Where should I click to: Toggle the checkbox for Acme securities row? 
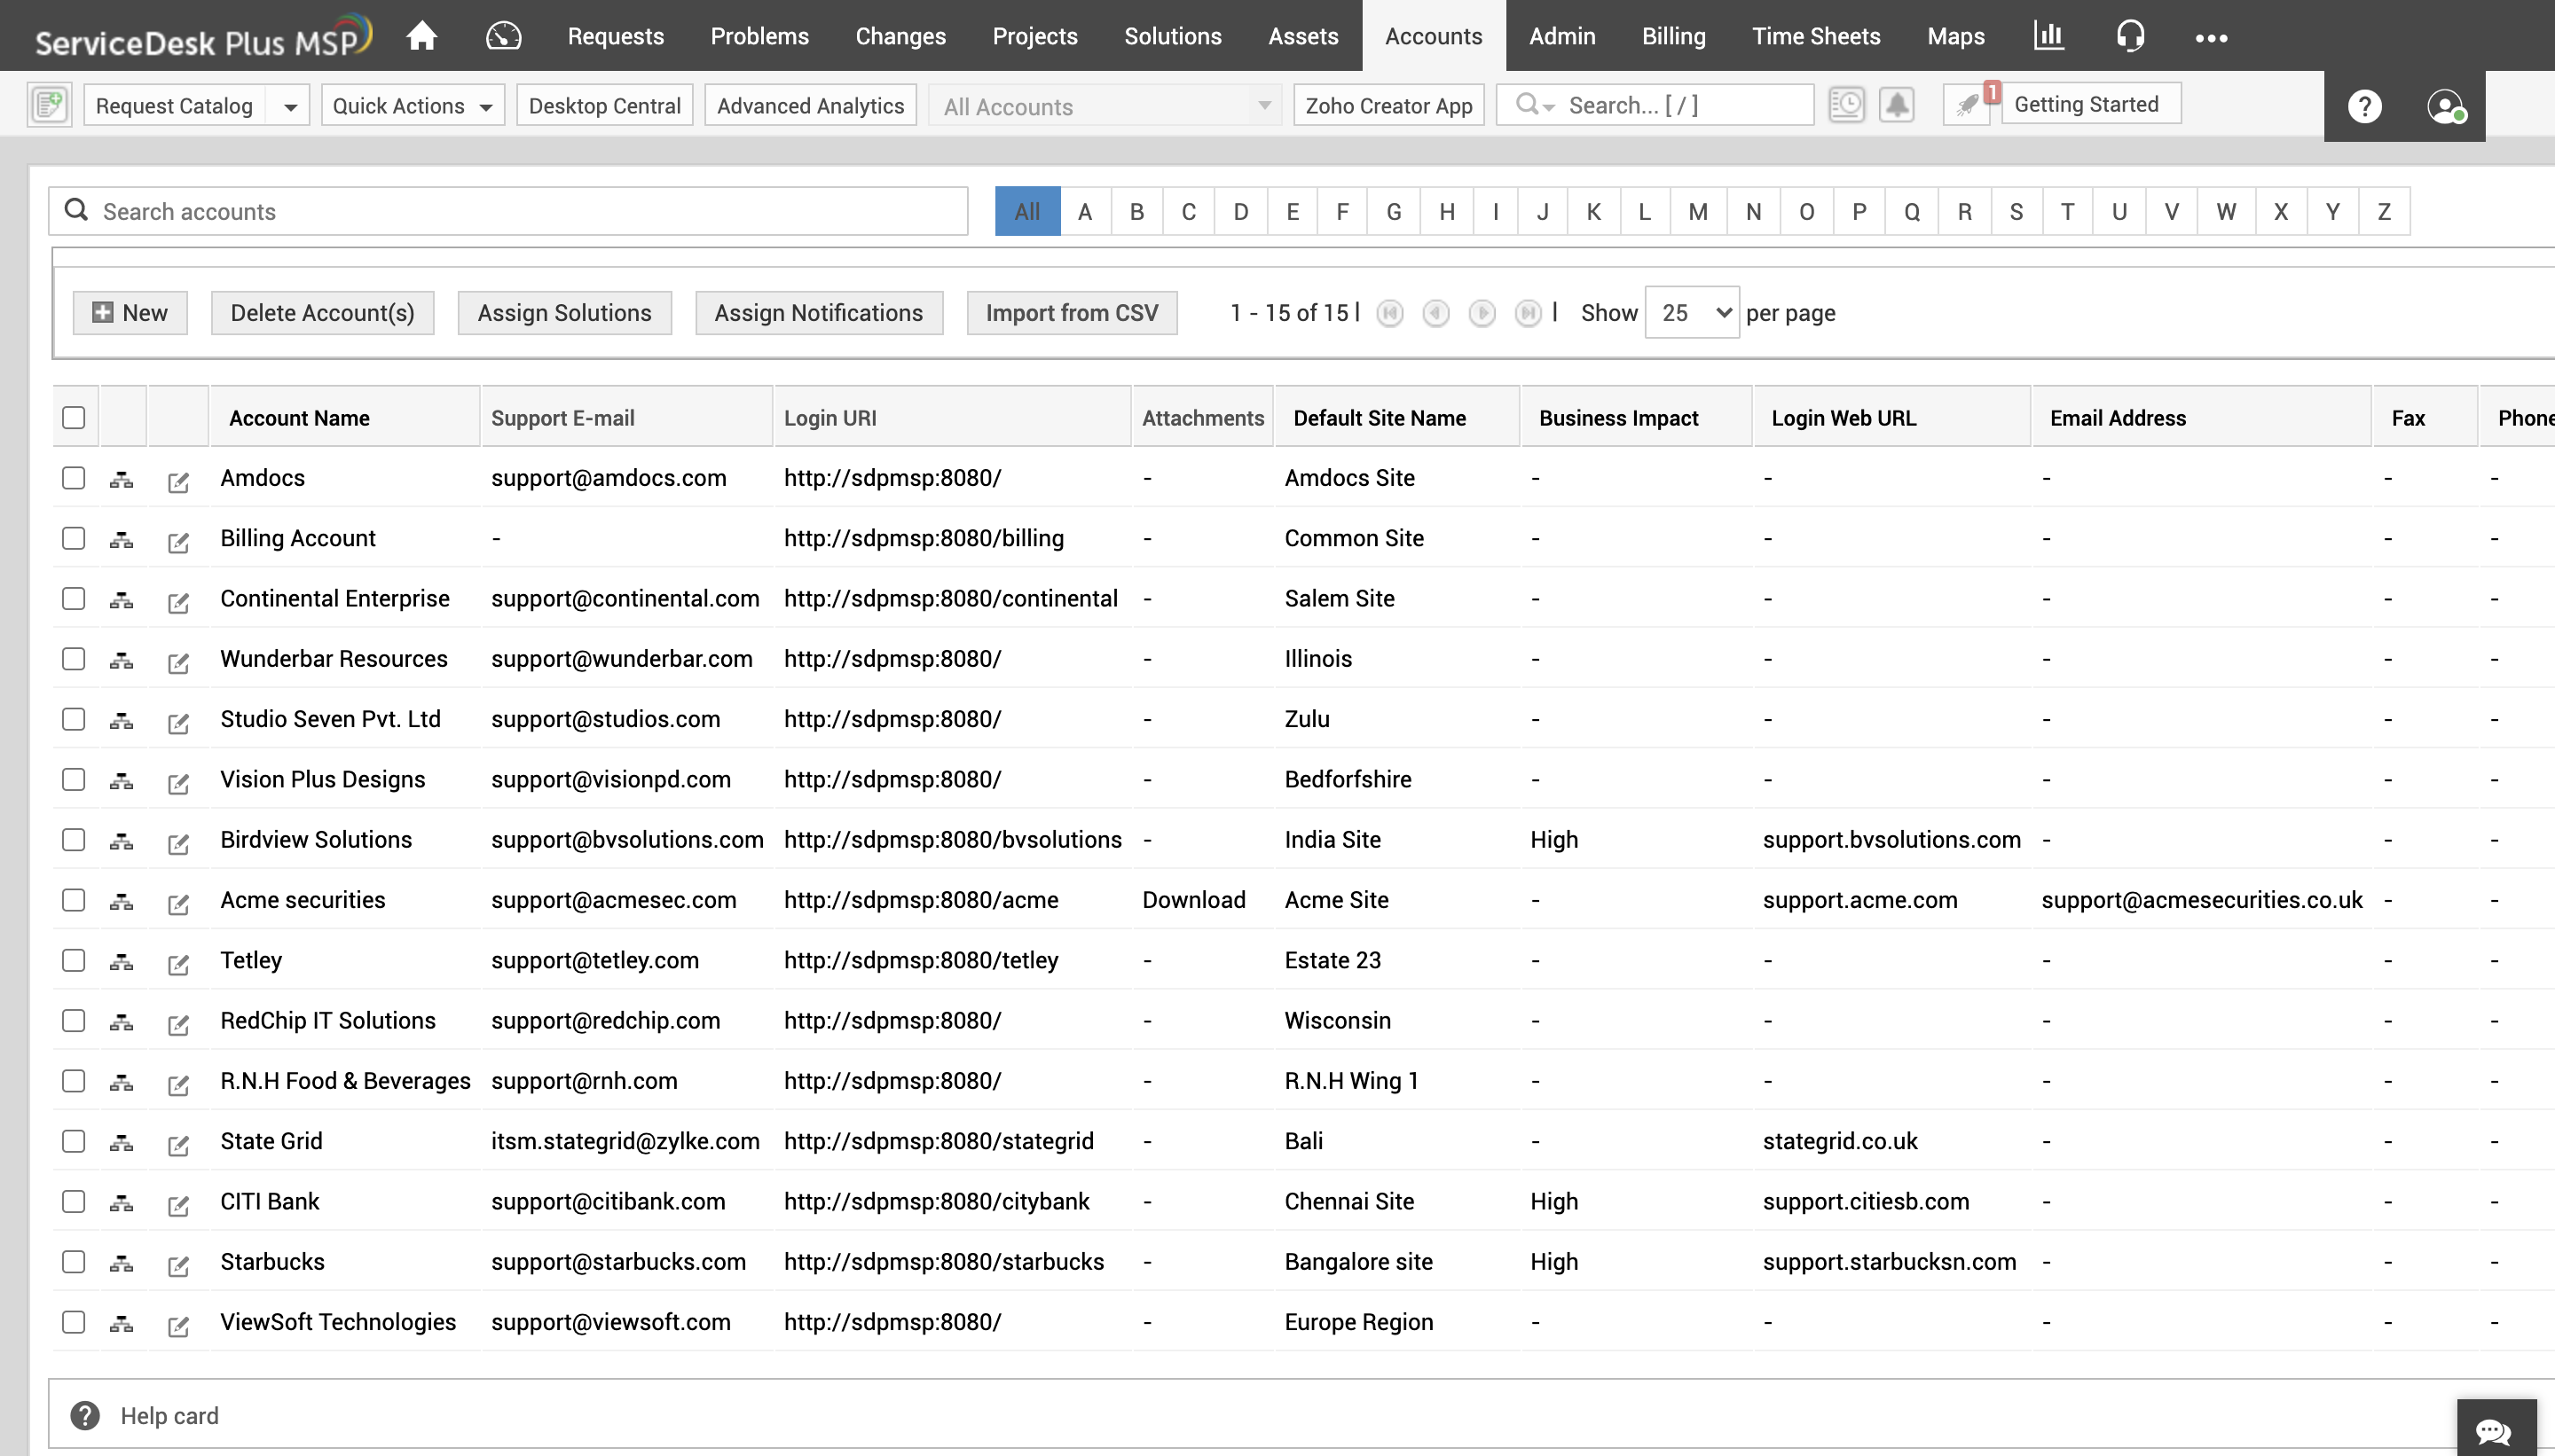tap(72, 900)
